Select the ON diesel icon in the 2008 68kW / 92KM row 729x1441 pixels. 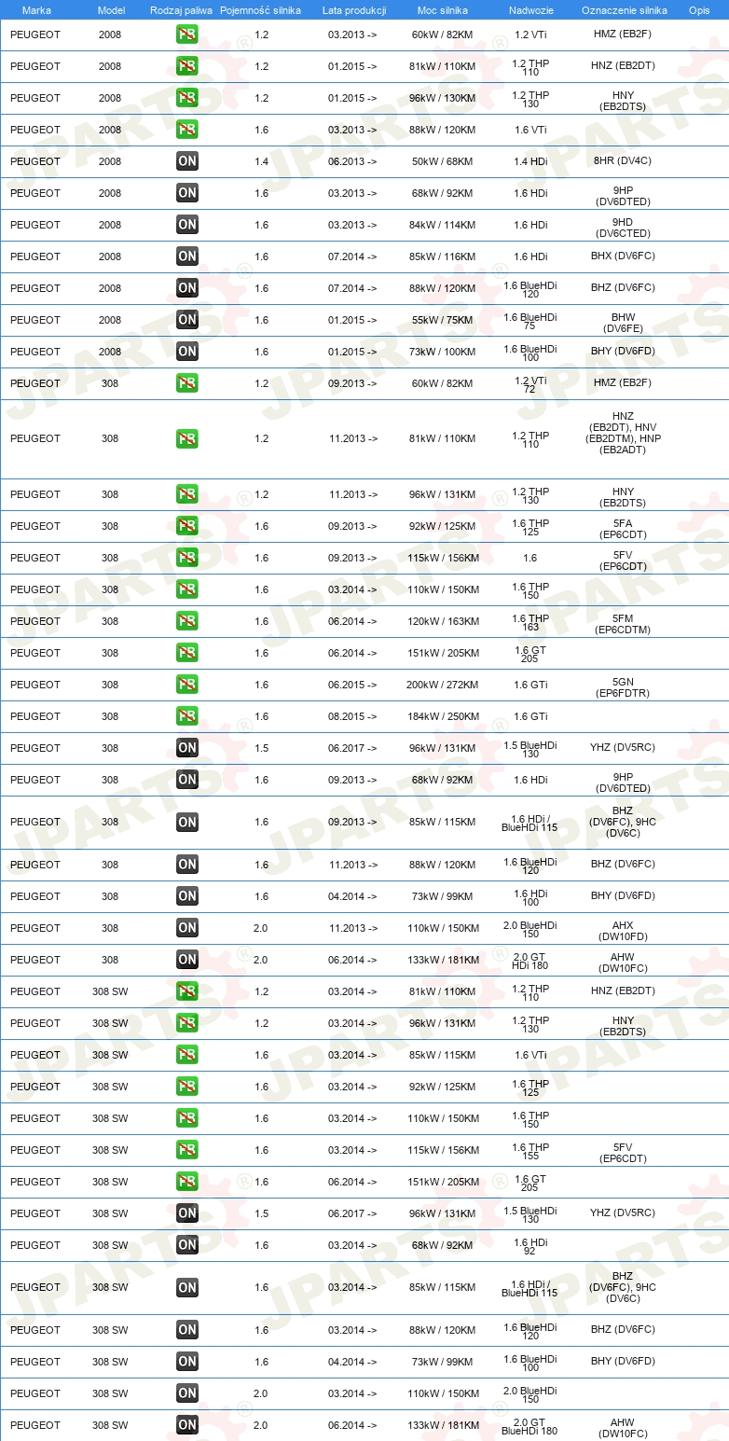(187, 193)
